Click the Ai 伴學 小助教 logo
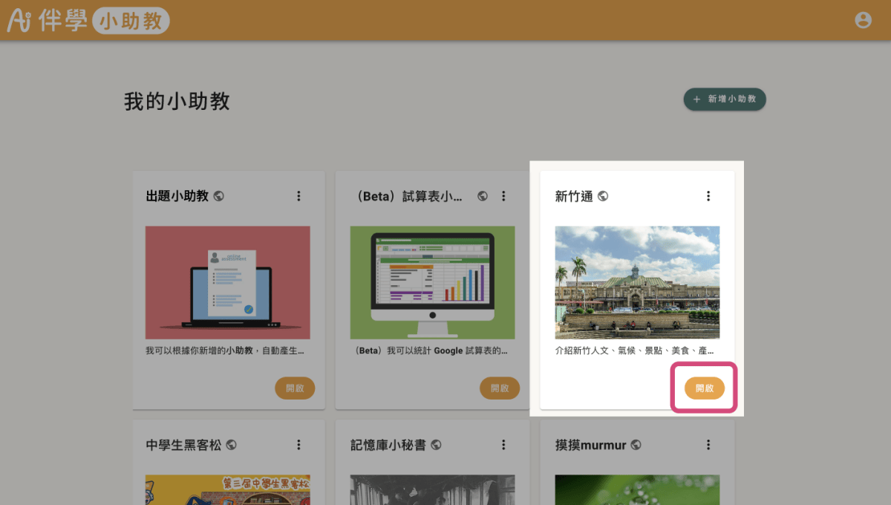The width and height of the screenshot is (891, 505). (88, 21)
